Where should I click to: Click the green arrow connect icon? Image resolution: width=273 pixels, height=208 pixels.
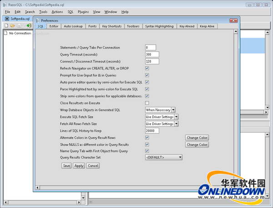click(29, 26)
